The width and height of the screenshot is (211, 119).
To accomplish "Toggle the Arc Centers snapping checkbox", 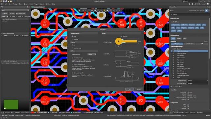I will tap(173, 56).
